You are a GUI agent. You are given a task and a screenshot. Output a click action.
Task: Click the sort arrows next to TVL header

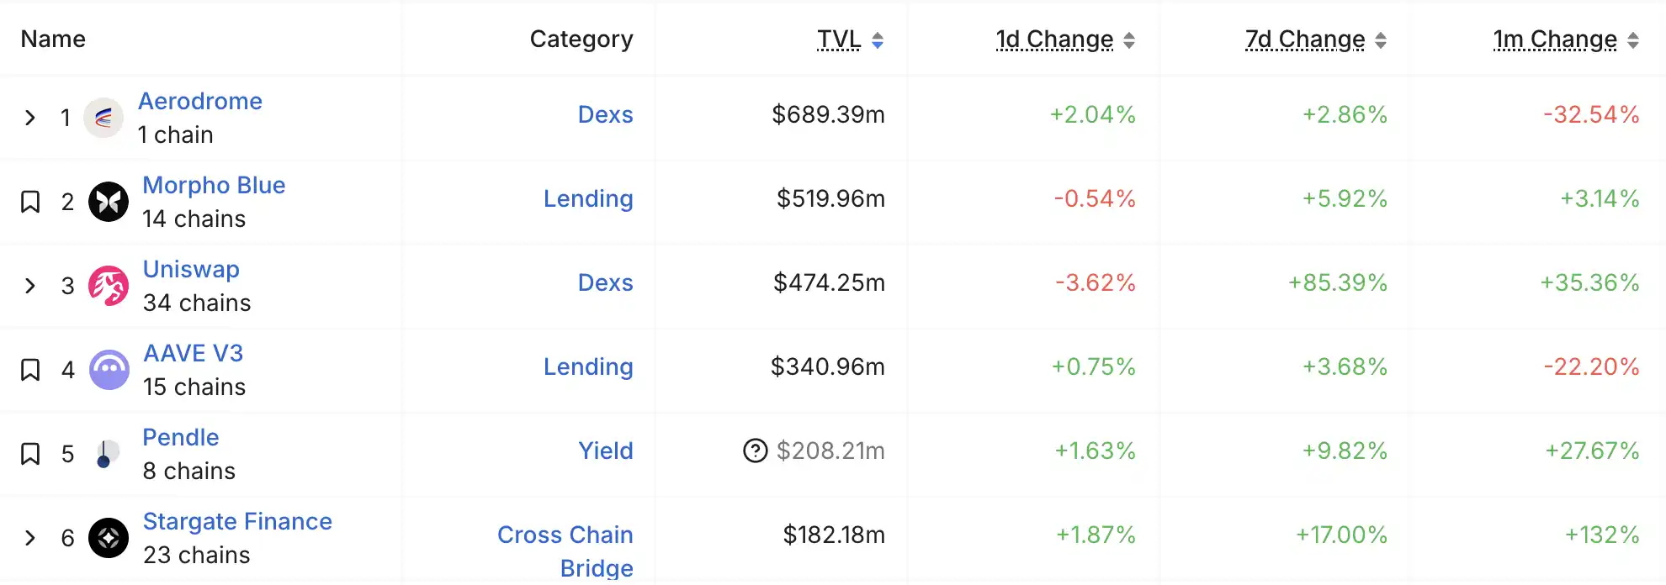click(878, 40)
